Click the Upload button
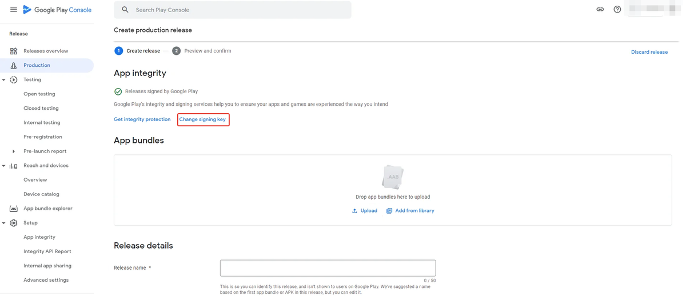The image size is (686, 296). click(365, 211)
